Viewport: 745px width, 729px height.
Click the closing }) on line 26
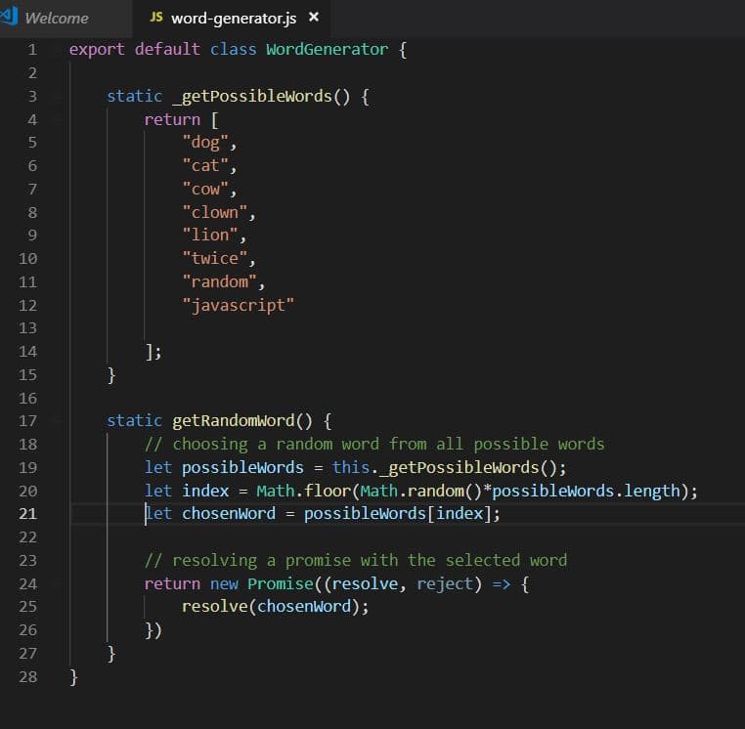coord(153,630)
